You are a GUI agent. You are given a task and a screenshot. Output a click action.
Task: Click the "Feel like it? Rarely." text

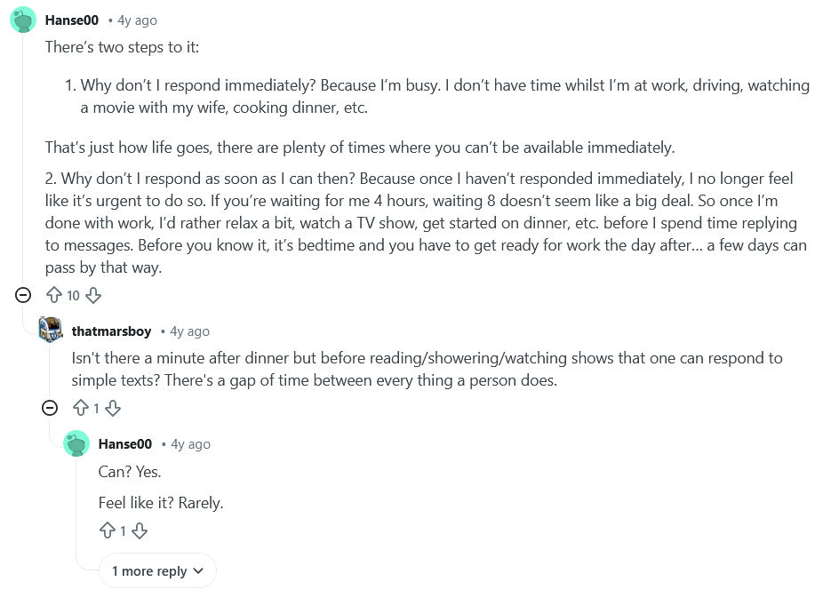[x=161, y=503]
